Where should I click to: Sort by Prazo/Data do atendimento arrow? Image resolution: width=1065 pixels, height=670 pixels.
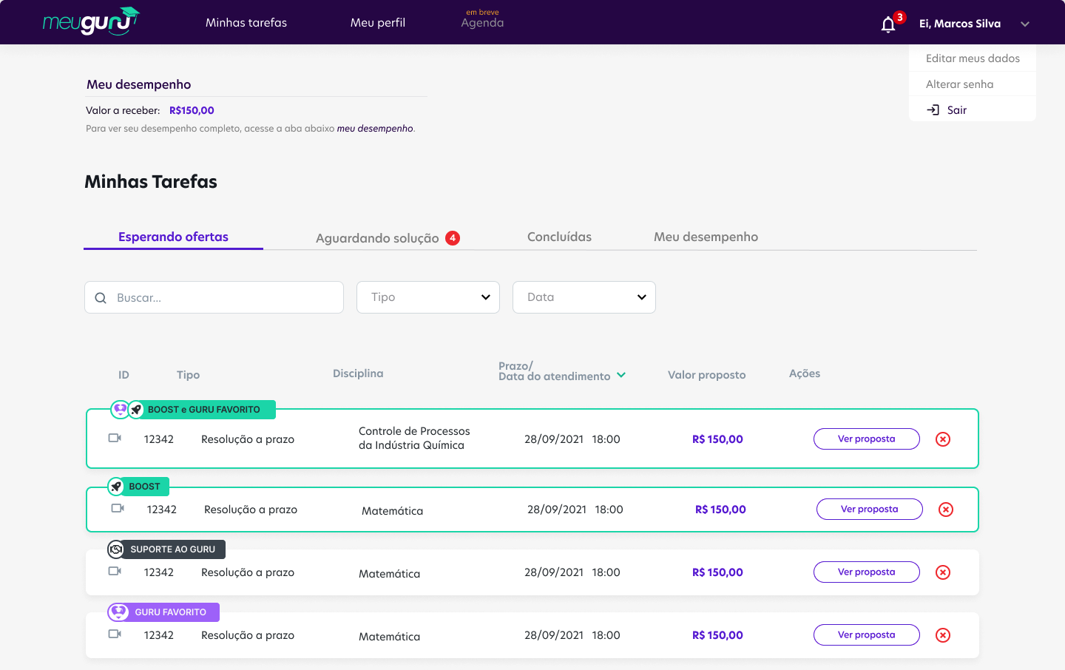point(621,375)
